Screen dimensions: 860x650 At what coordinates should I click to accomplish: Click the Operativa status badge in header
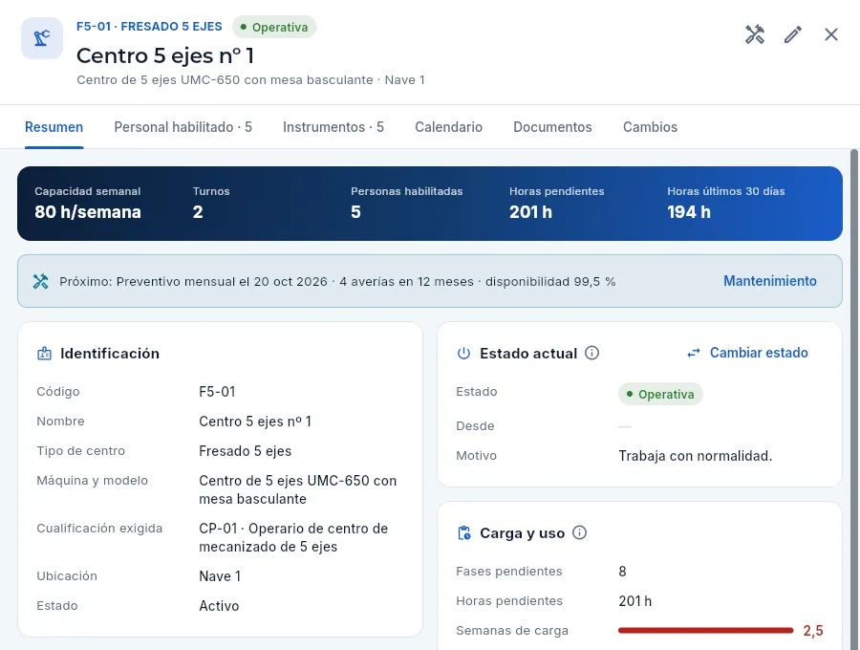(x=274, y=27)
